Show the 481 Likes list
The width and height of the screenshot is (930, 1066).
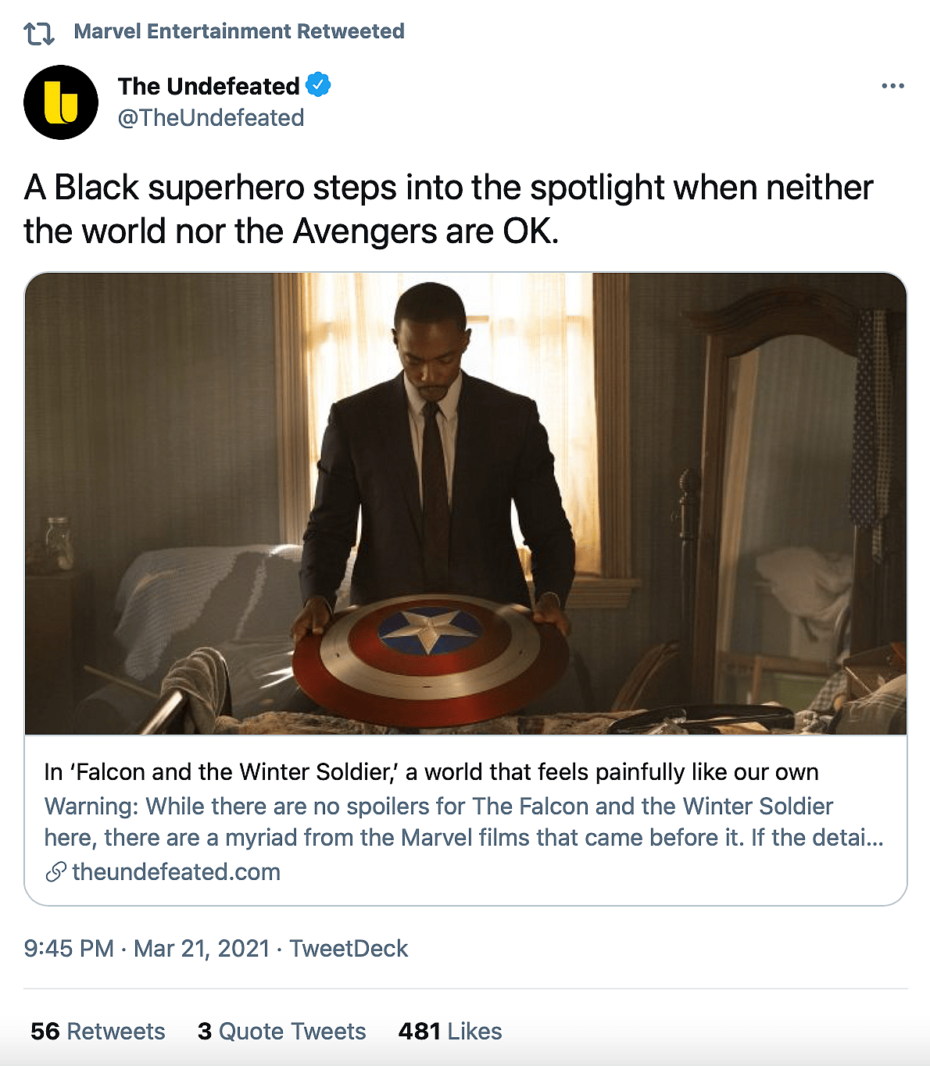(449, 1032)
